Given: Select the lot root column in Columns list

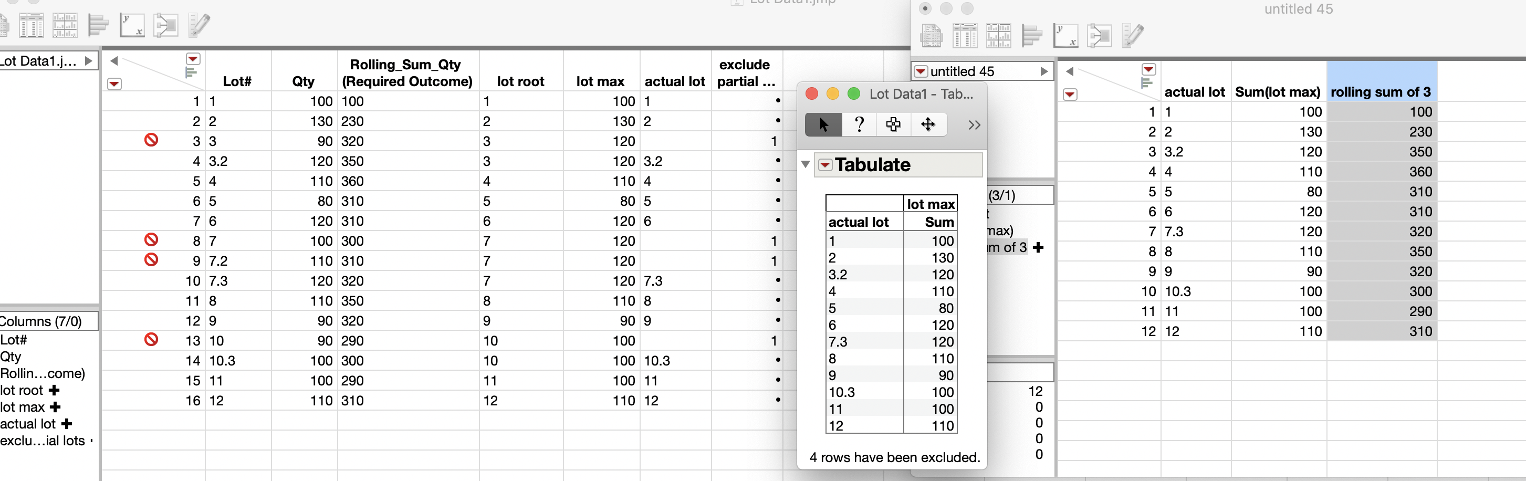Looking at the screenshot, I should click(x=23, y=390).
